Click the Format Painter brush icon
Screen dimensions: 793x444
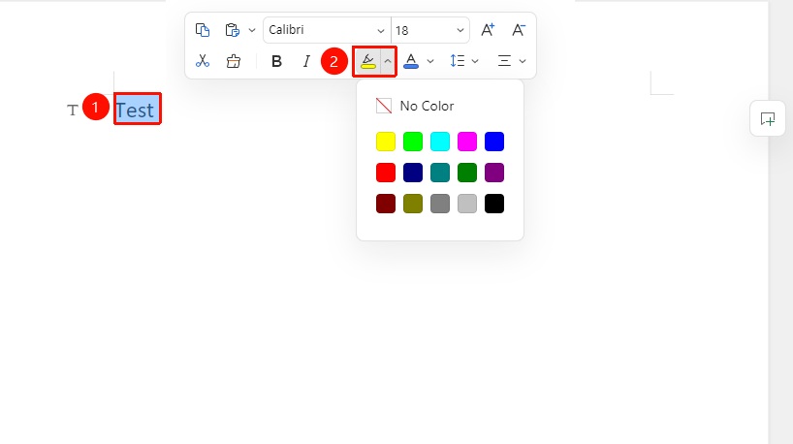(x=233, y=61)
